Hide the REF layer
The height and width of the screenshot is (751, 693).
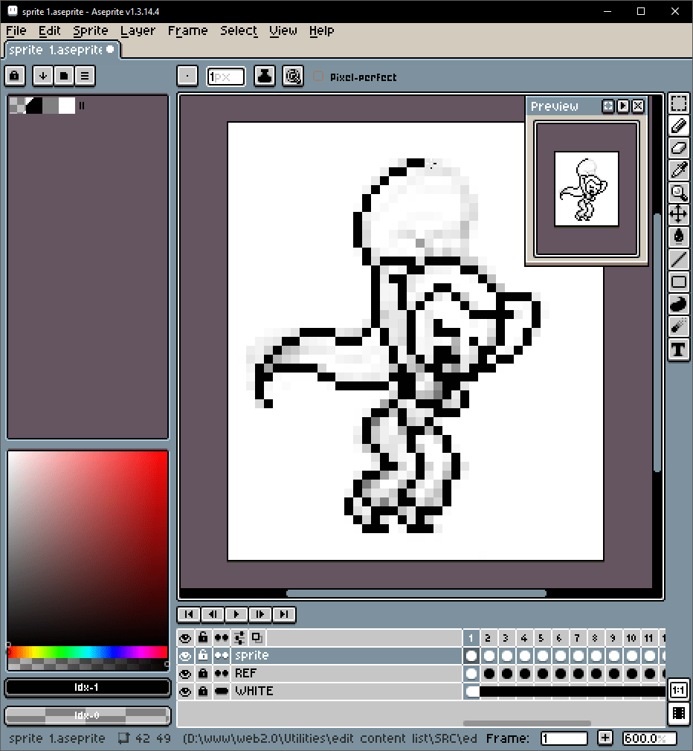pos(185,674)
